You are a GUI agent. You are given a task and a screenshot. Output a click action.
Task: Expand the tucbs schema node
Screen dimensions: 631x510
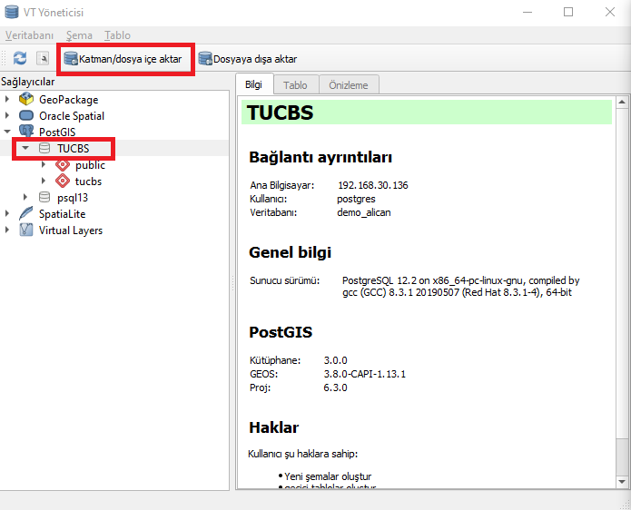(x=44, y=181)
